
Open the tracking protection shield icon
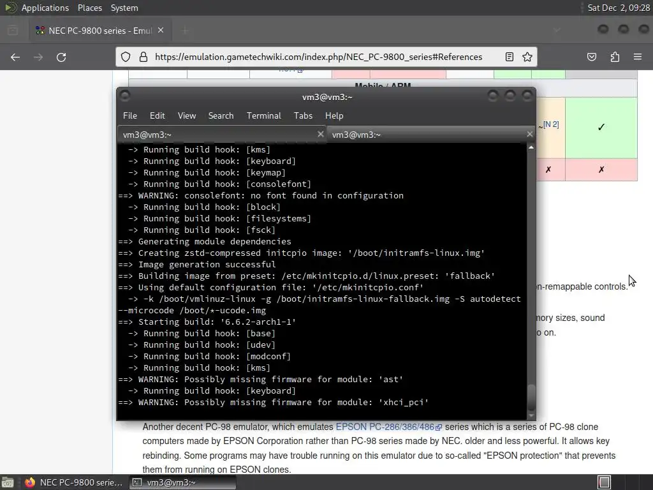coord(126,57)
